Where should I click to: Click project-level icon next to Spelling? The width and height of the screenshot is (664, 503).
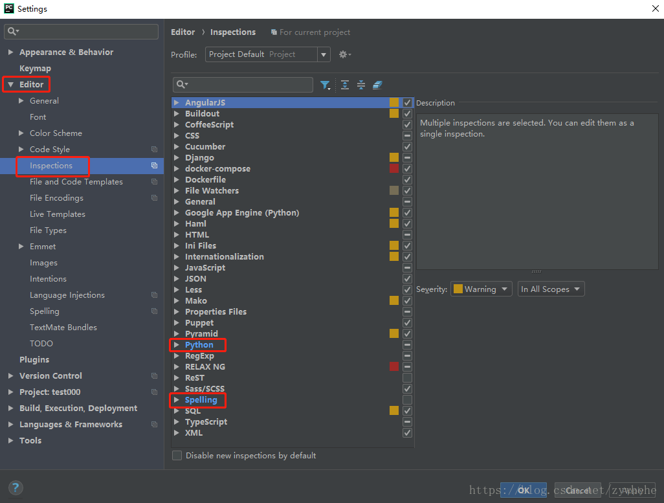coord(154,311)
